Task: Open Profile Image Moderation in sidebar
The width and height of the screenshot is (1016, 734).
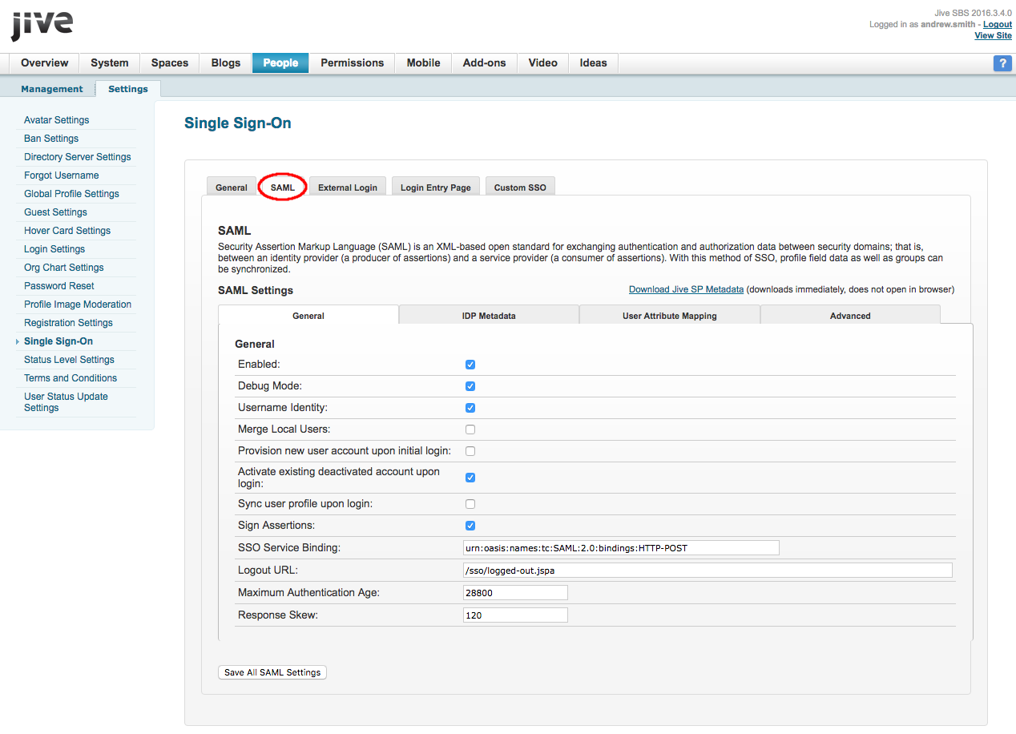Action: pos(78,304)
